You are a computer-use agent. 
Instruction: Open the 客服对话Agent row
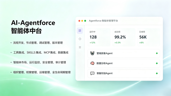124,73
